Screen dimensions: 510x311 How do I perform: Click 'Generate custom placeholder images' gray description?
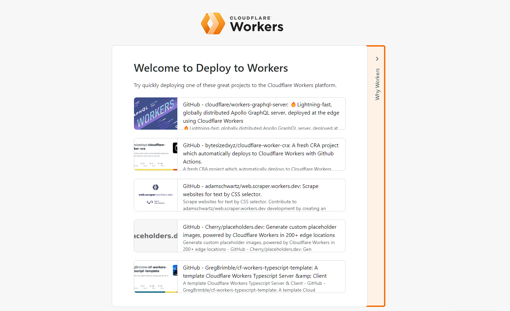click(259, 246)
